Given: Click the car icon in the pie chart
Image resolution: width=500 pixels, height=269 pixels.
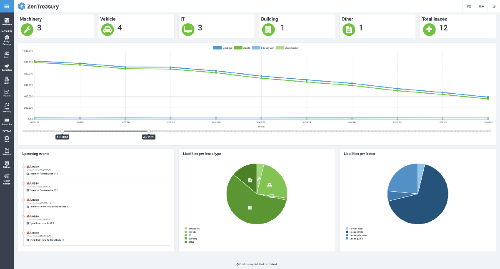Looking at the screenshot, I should click(x=270, y=184).
